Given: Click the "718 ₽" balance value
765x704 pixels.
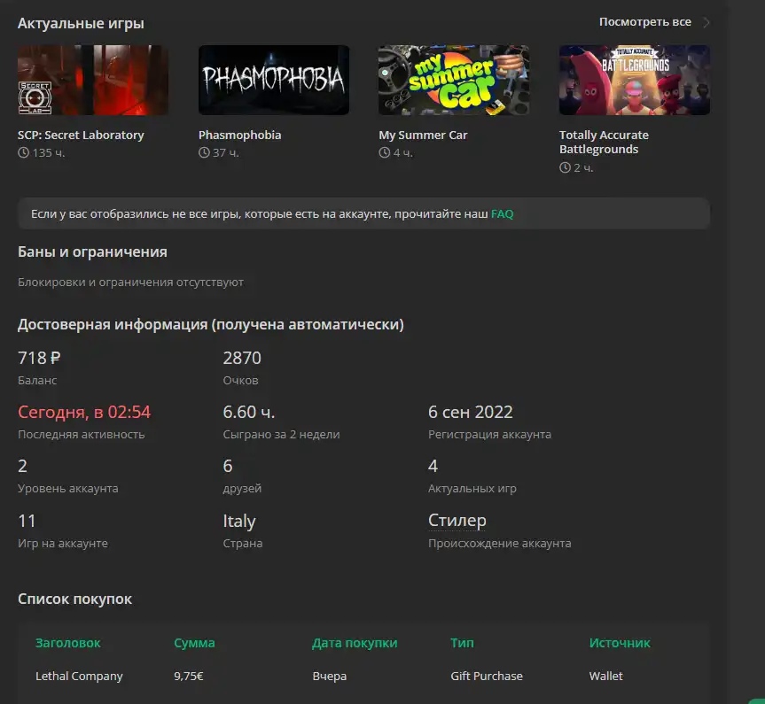Looking at the screenshot, I should pyautogui.click(x=39, y=358).
